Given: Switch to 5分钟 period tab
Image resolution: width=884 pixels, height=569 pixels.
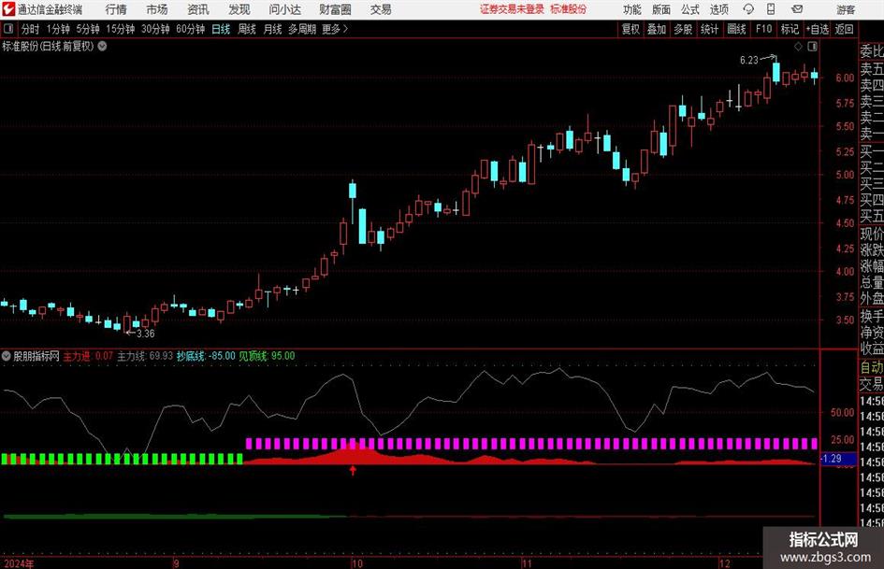Looking at the screenshot, I should pos(87,29).
